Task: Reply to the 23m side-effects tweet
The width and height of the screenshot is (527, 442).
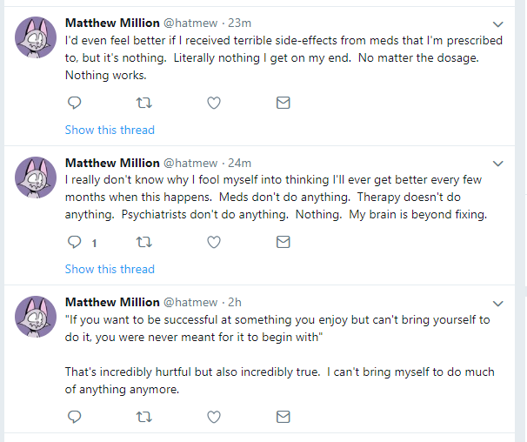Action: tap(75, 103)
